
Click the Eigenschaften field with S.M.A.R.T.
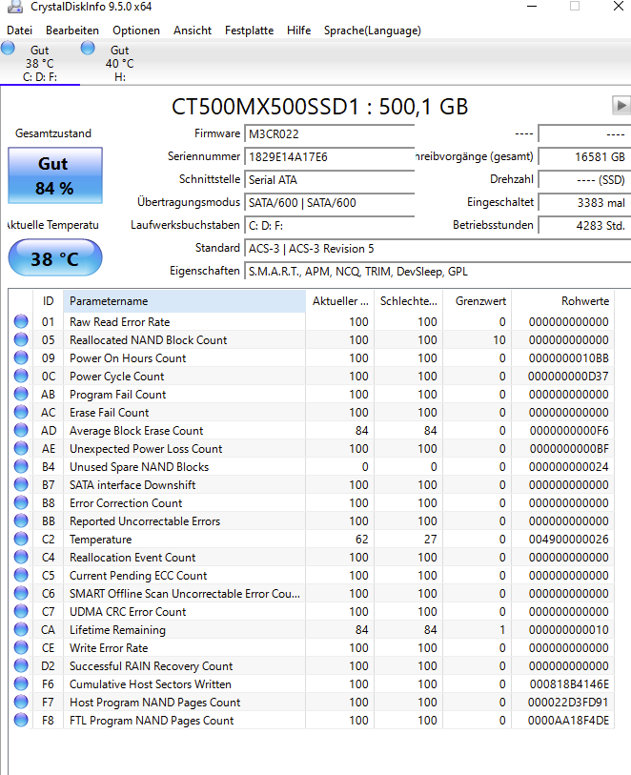438,272
